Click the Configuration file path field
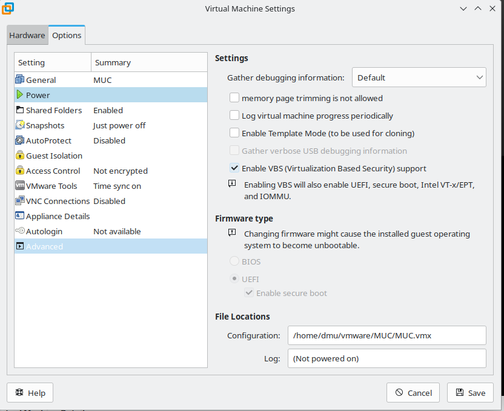The width and height of the screenshot is (504, 411). click(386, 335)
